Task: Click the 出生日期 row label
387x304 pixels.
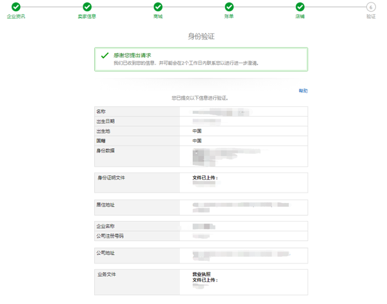Action: 105,121
